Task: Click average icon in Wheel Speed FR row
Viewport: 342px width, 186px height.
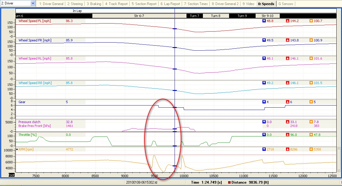Action: pyautogui.click(x=311, y=40)
